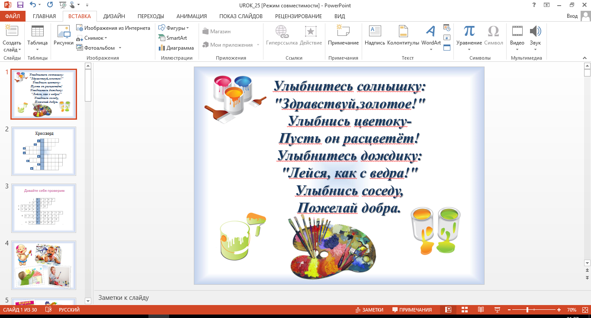This screenshot has height=318, width=591.
Task: Toggle ПРИМЕЧАНИЯ comments pane
Action: (x=412, y=310)
